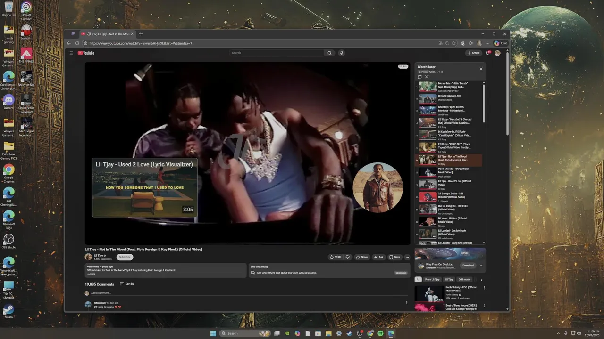Image resolution: width=604 pixels, height=339 pixels.
Task: Open Lil Tjay channel avatar
Action: click(x=88, y=257)
